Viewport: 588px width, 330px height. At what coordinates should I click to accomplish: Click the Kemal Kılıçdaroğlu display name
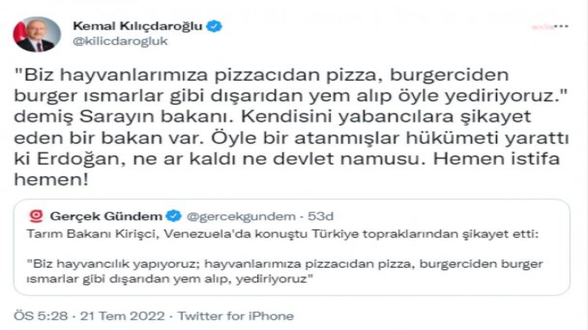click(x=137, y=26)
